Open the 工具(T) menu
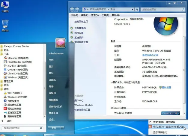 tap(105, 15)
